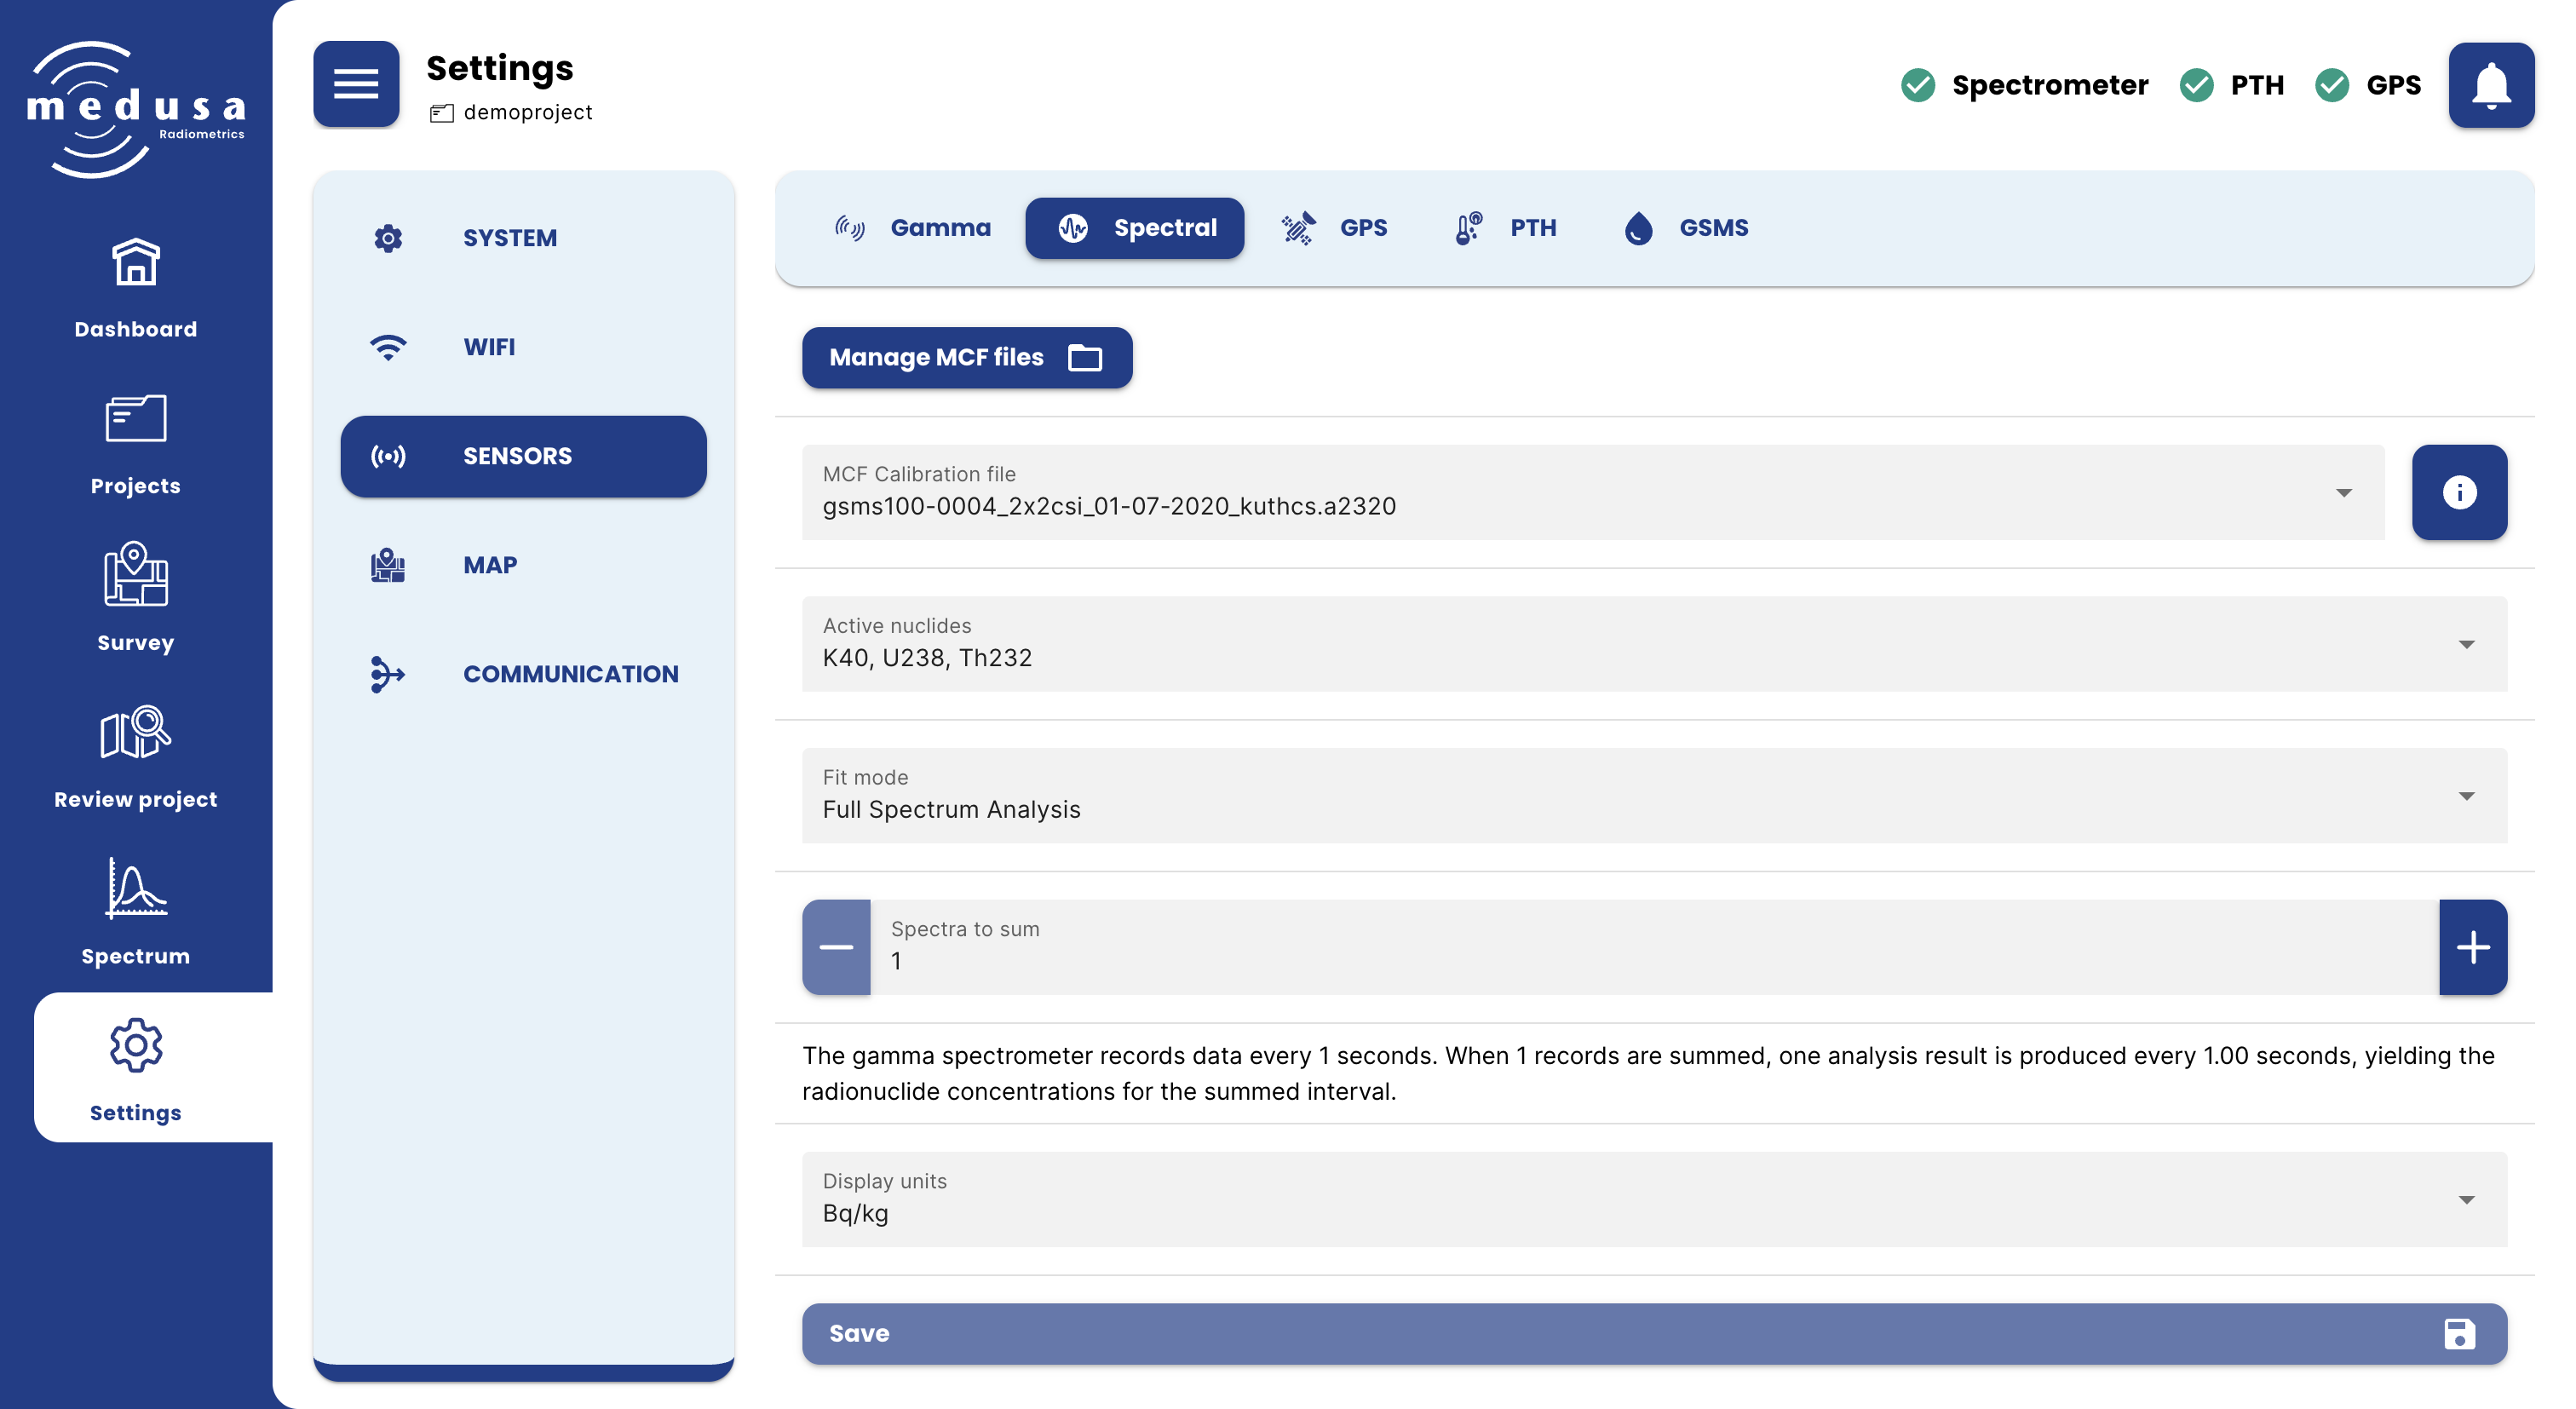Open the Survey section
Viewport: 2576px width, 1409px height.
click(135, 598)
